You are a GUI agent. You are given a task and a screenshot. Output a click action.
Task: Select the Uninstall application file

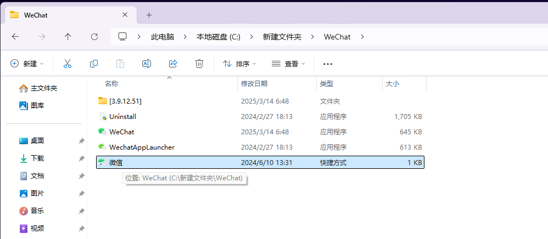pos(260,117)
